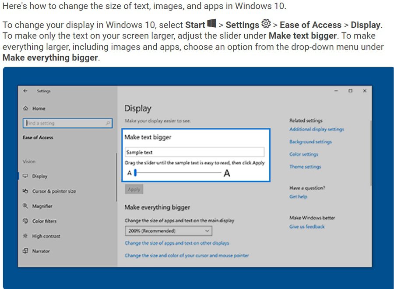Click the back arrow in Settings window
The height and width of the screenshot is (289, 394).
click(25, 91)
